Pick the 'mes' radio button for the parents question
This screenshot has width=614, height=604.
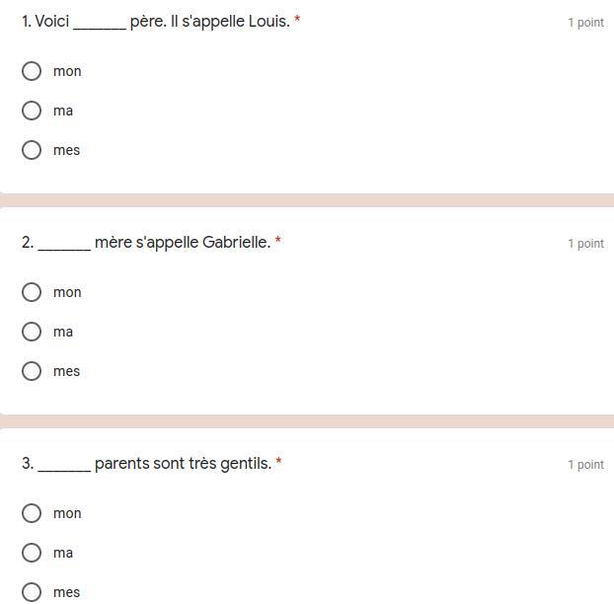(x=32, y=592)
